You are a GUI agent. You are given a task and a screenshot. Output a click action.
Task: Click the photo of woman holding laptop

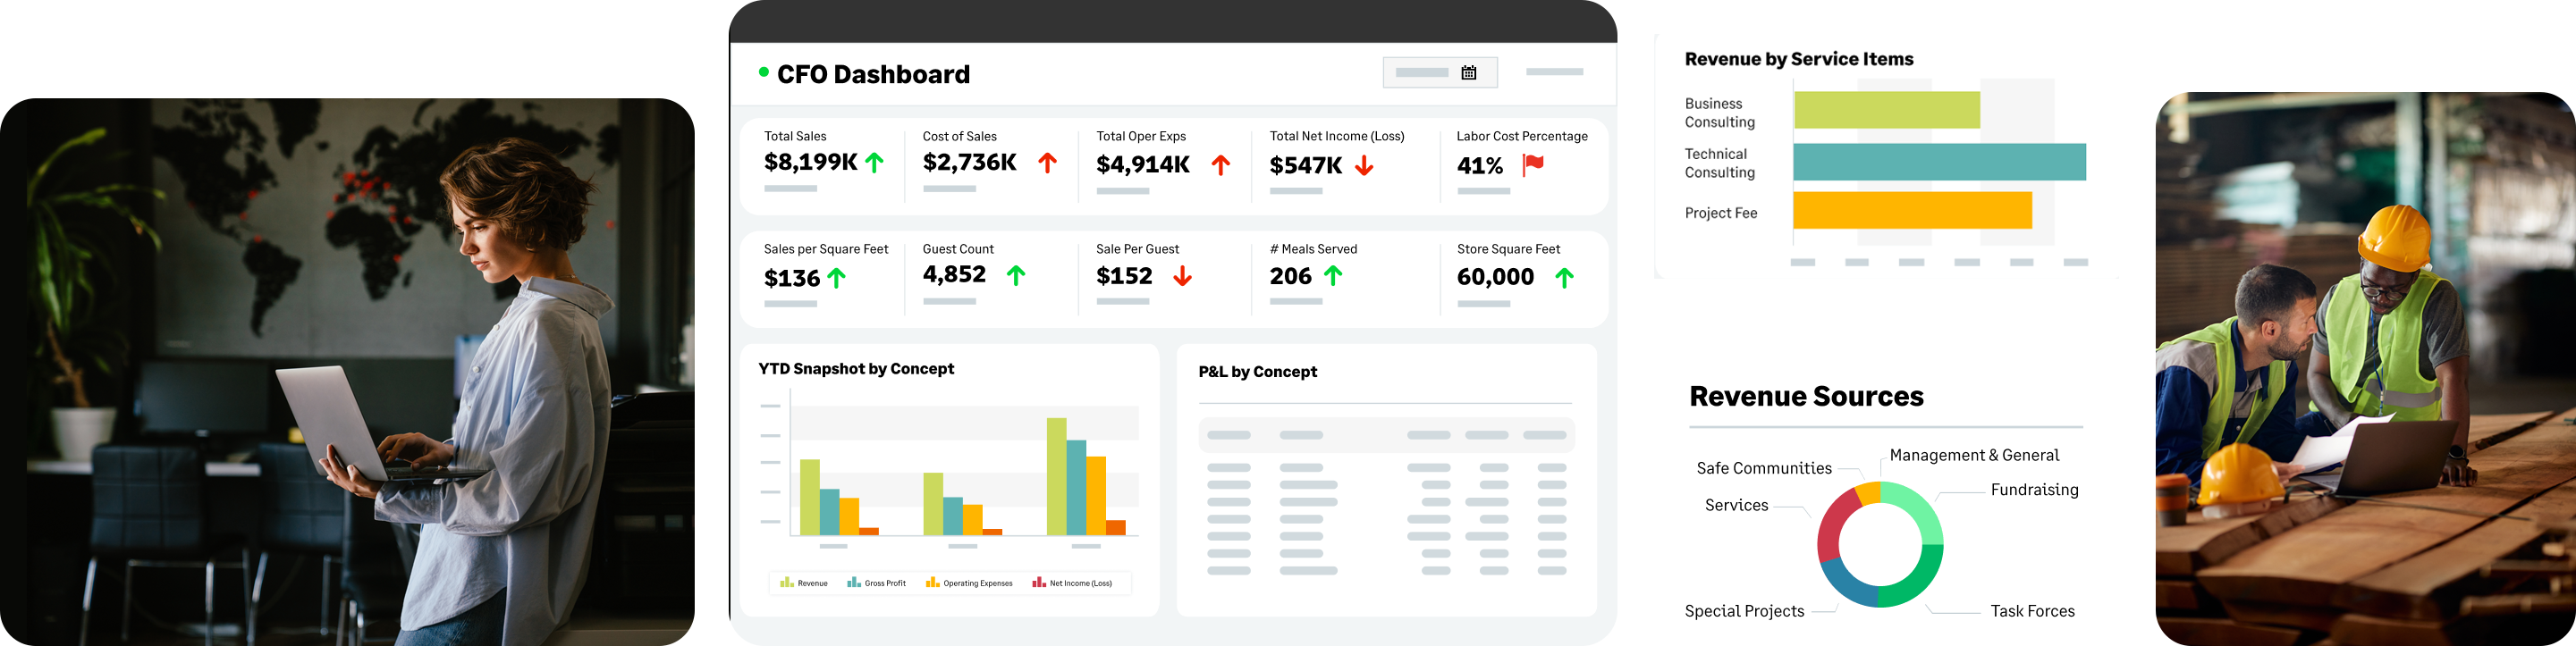coord(347,372)
